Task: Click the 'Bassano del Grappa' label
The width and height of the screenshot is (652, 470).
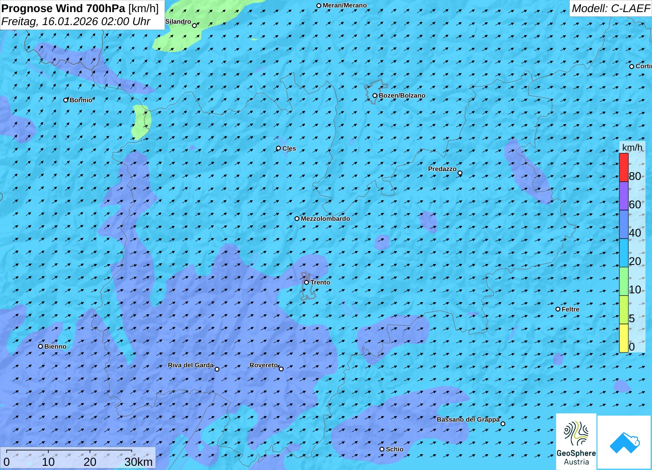Action: (x=468, y=419)
